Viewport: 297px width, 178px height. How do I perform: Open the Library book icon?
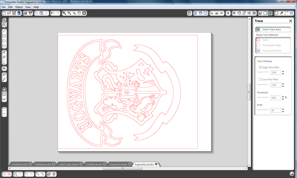click(4, 94)
